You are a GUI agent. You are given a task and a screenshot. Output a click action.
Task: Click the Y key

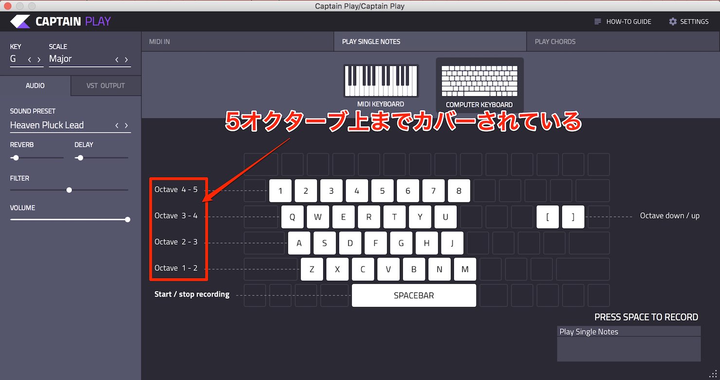420,217
